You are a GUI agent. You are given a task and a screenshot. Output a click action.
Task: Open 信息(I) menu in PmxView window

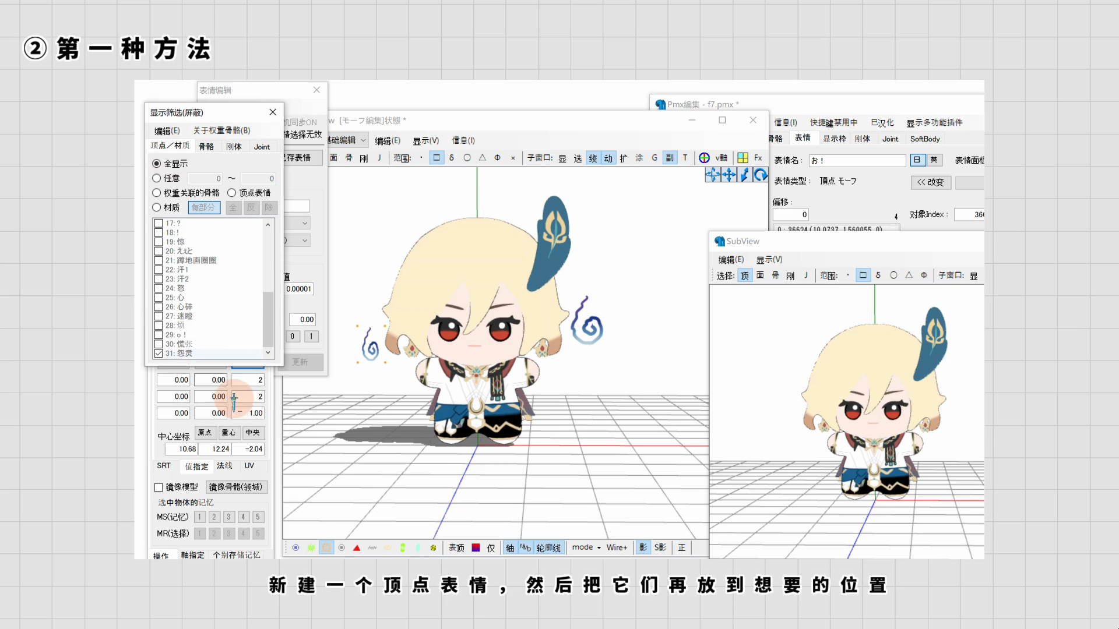point(463,141)
